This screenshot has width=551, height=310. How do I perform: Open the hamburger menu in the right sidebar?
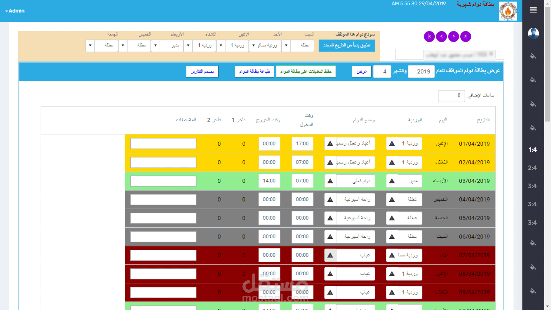533,10
